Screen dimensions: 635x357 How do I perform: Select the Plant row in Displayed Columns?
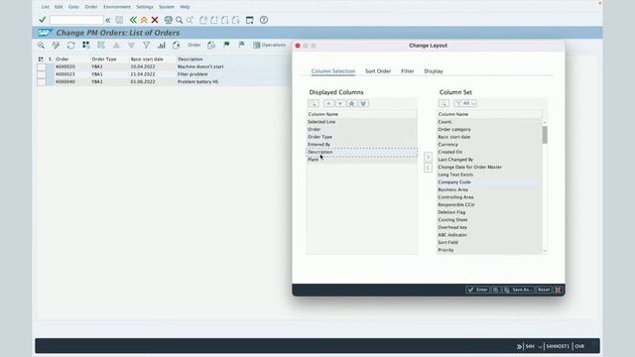click(x=361, y=160)
